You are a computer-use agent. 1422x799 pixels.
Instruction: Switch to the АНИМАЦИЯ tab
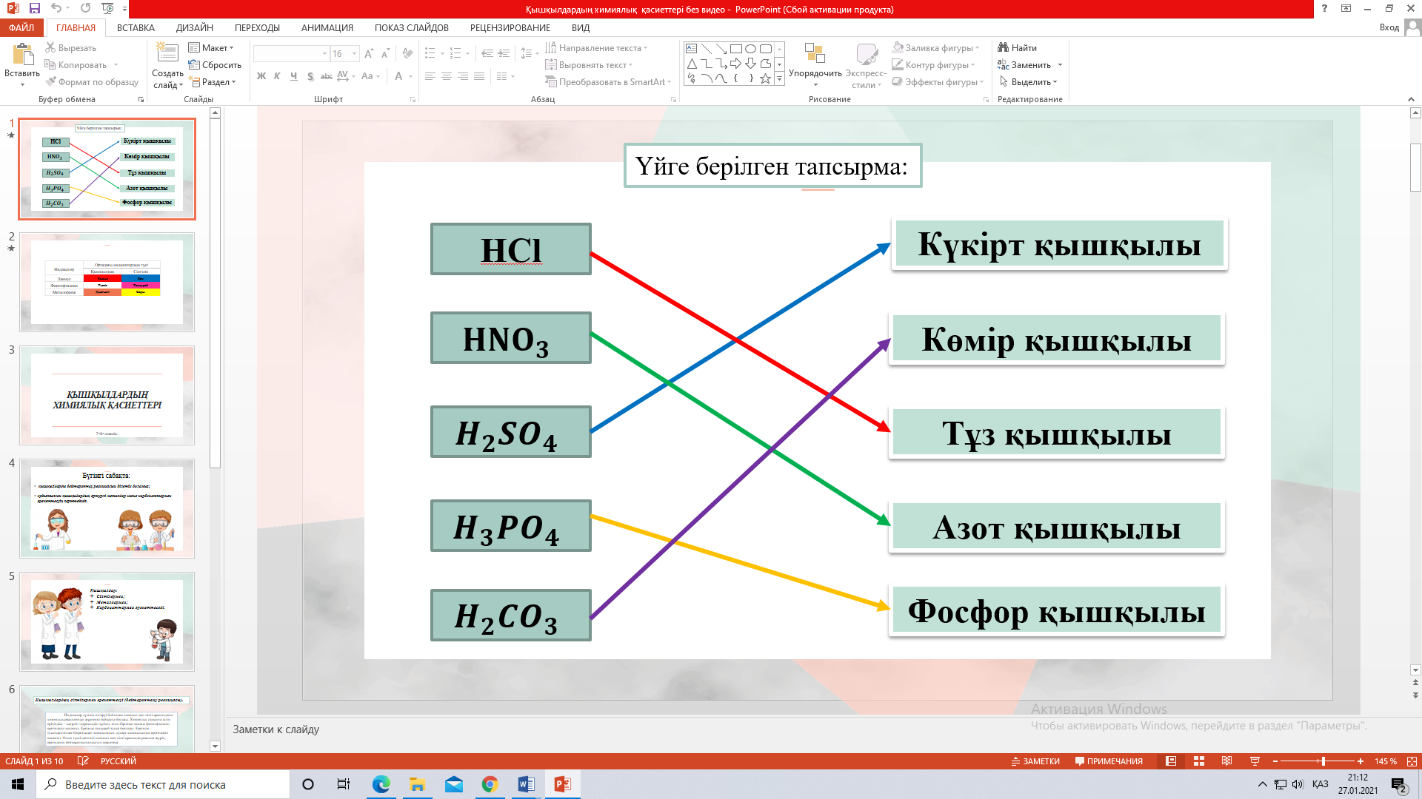click(327, 27)
